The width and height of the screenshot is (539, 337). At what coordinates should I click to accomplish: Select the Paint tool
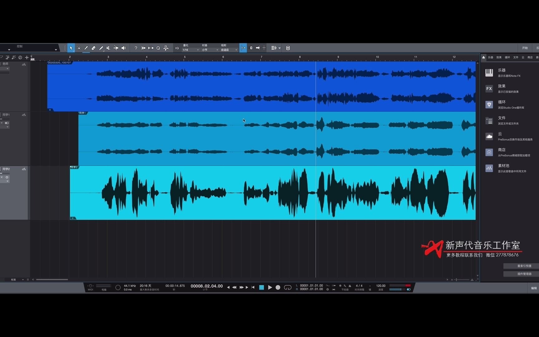pyautogui.click(x=101, y=48)
